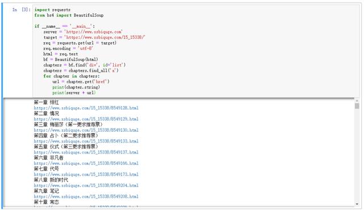Click the 'bf = BeautifulSoup(html)' line
Viewport: 364px width, 211px height.
pyautogui.click(x=71, y=59)
